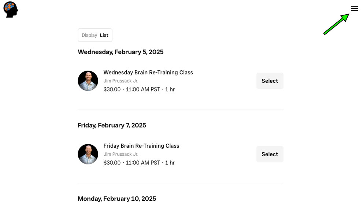This screenshot has height=215, width=363.
Task: Click instructor photo for Wednesday class
Action: (x=88, y=81)
